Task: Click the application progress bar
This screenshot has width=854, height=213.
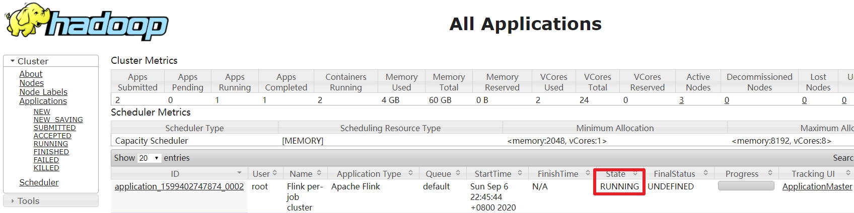Action: click(x=746, y=186)
